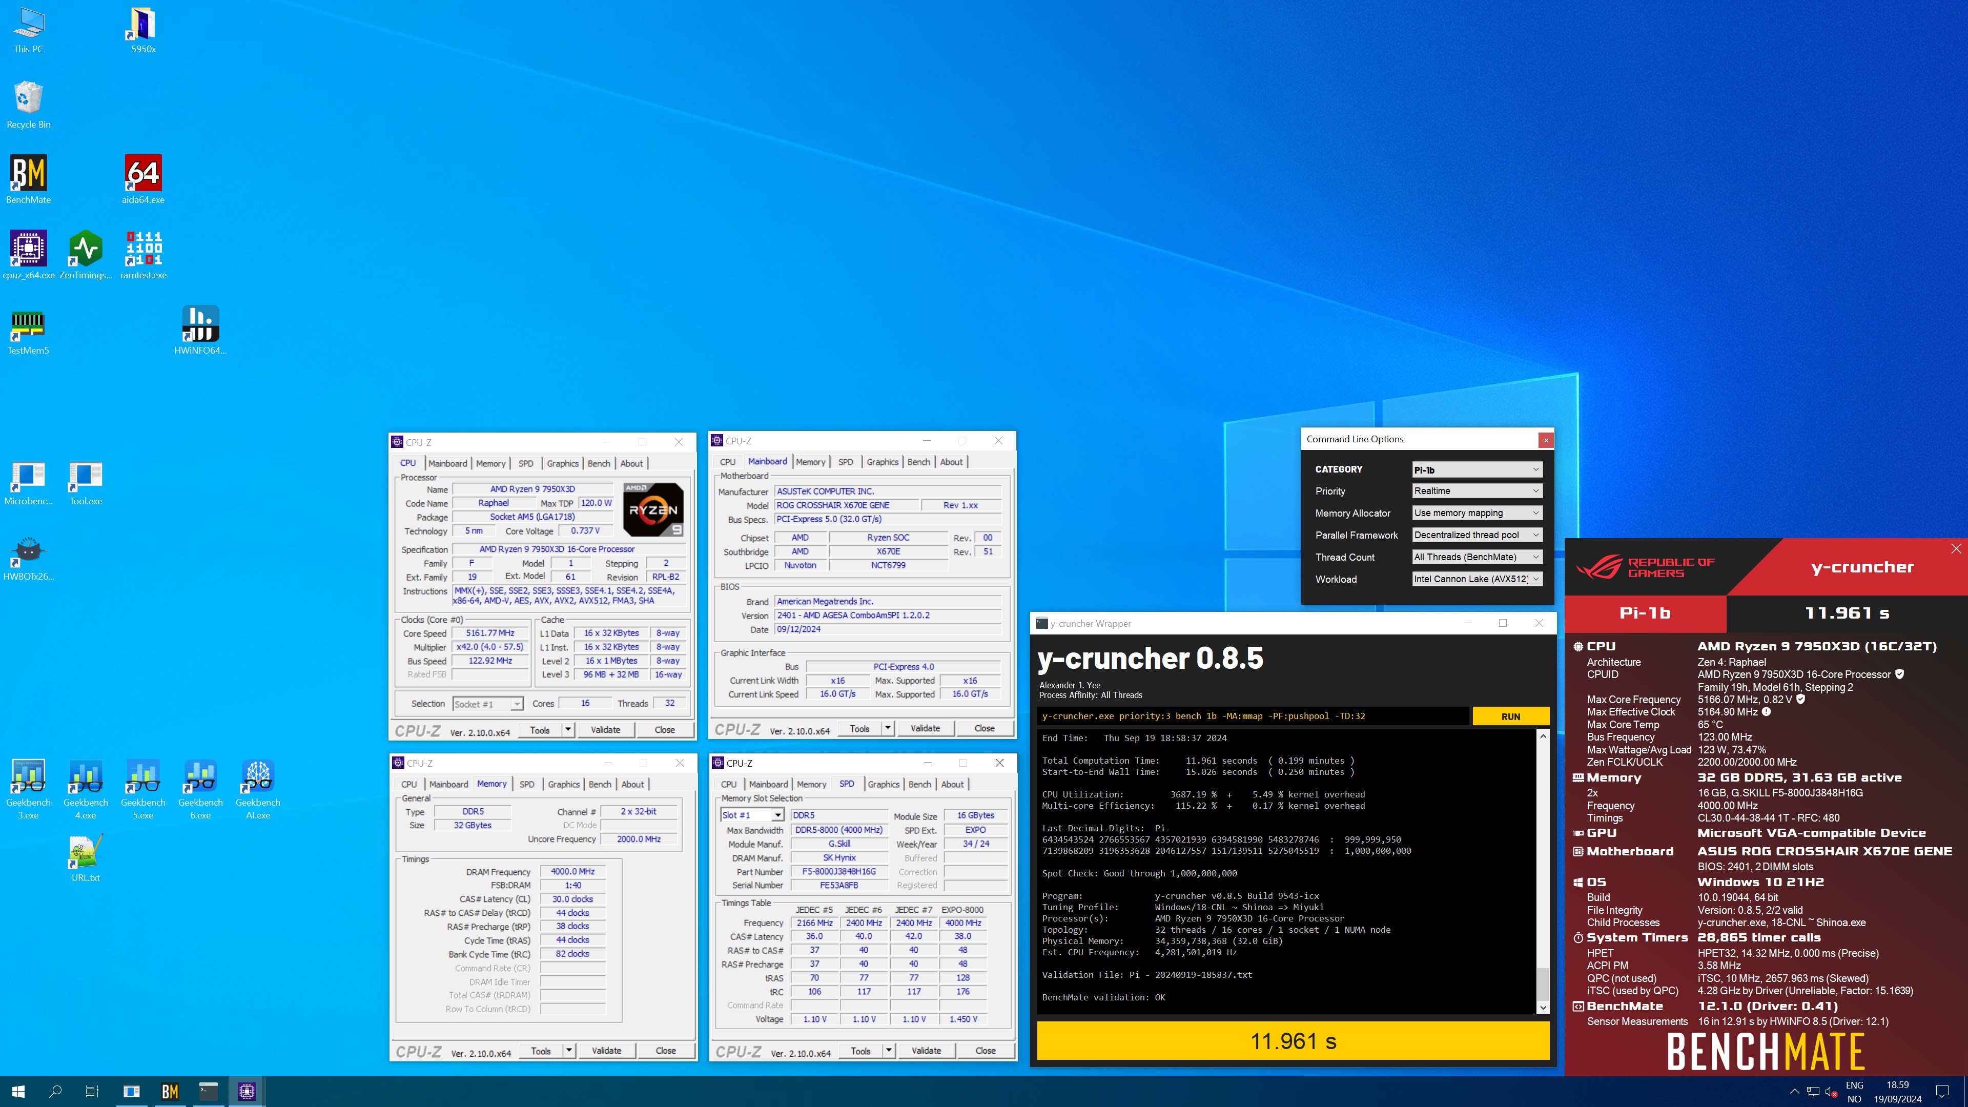
Task: Open the ramtest.exe desktop icon
Action: [x=143, y=255]
